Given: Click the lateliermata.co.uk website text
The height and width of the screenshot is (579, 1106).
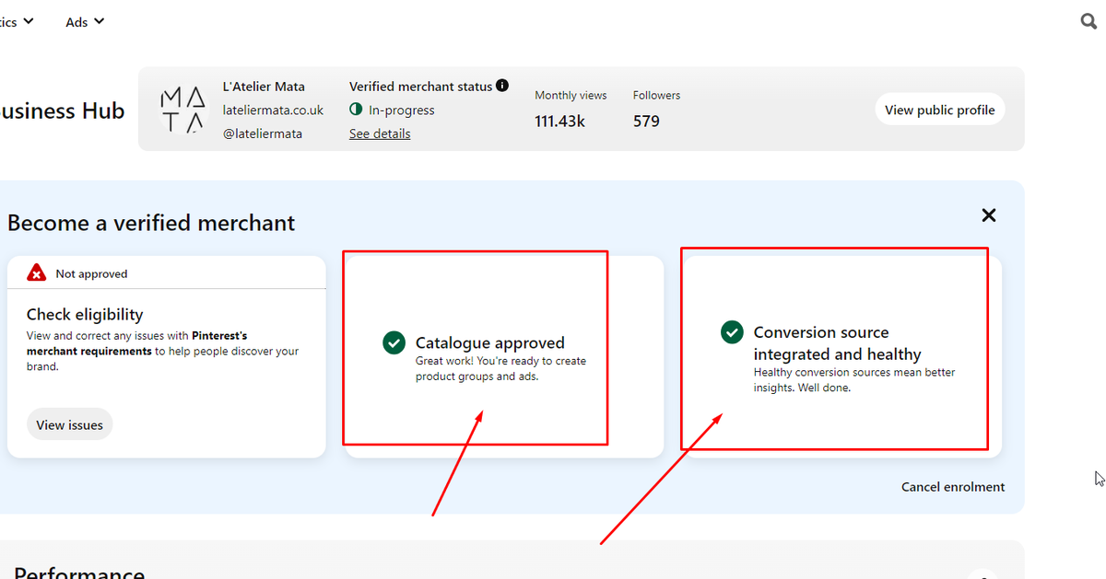Looking at the screenshot, I should [274, 110].
